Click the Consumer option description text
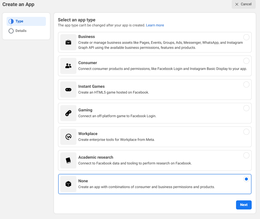Viewport: 260px width, 219px height. [x=162, y=69]
